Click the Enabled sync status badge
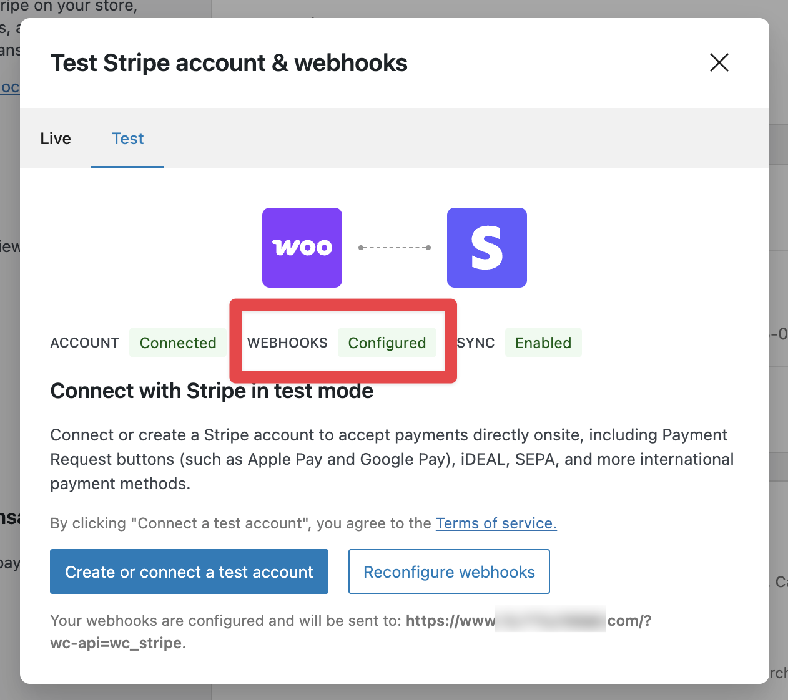Screen dimensions: 788x700 (x=543, y=343)
